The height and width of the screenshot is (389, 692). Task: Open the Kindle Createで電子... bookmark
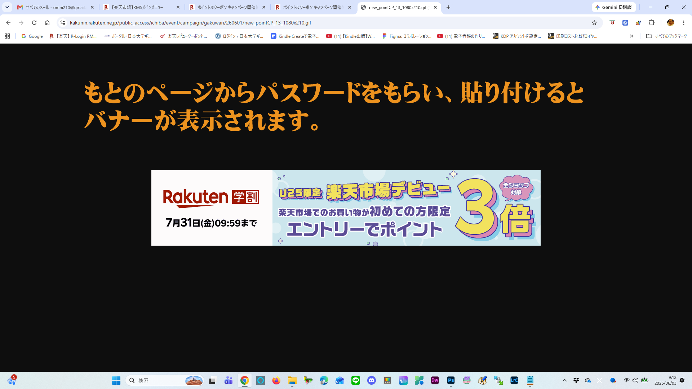pos(295,36)
